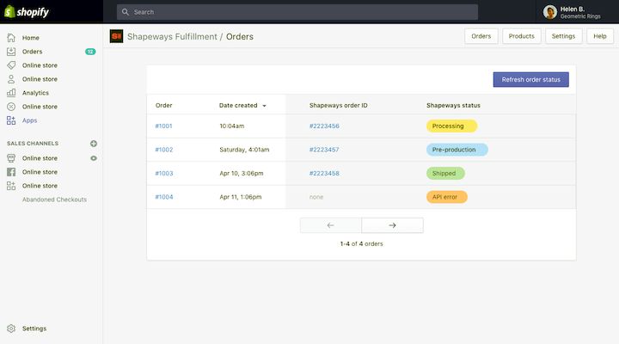Open the Apps icon in sidebar
This screenshot has width=619, height=344.
[11, 120]
